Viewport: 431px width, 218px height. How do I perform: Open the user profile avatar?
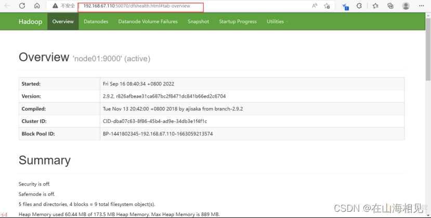[406, 6]
